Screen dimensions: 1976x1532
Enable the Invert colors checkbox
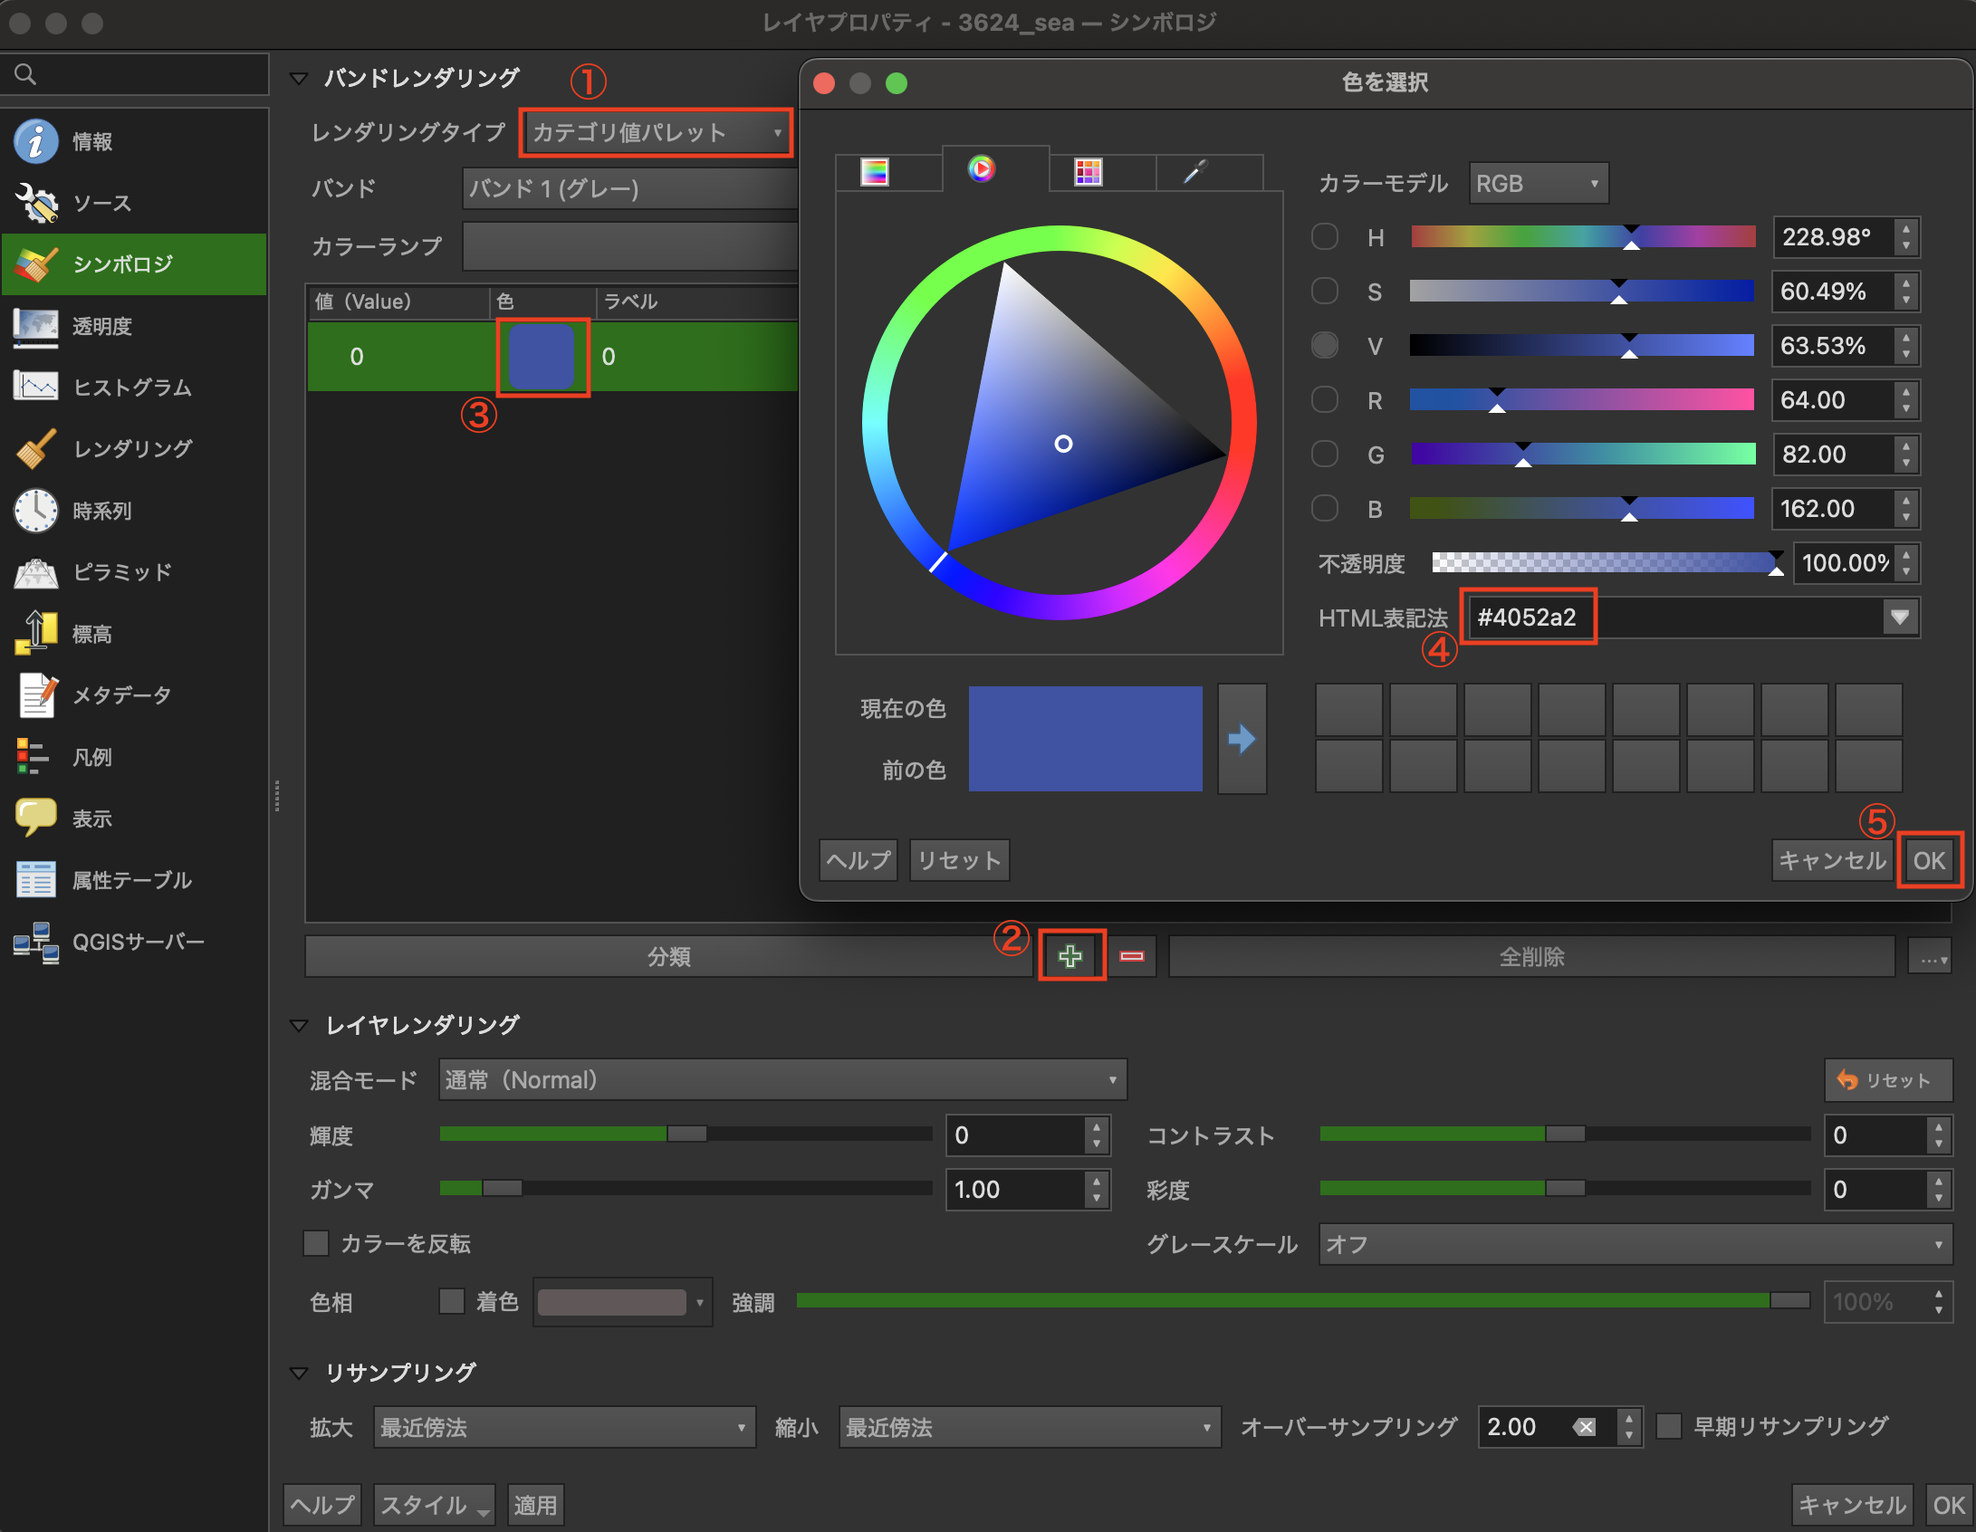(316, 1243)
